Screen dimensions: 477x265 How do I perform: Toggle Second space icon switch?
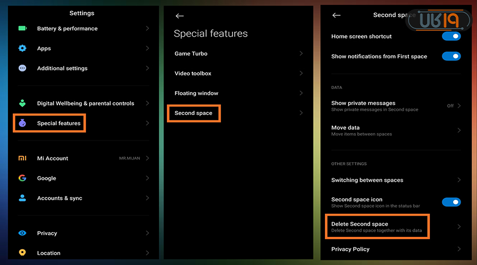451,202
